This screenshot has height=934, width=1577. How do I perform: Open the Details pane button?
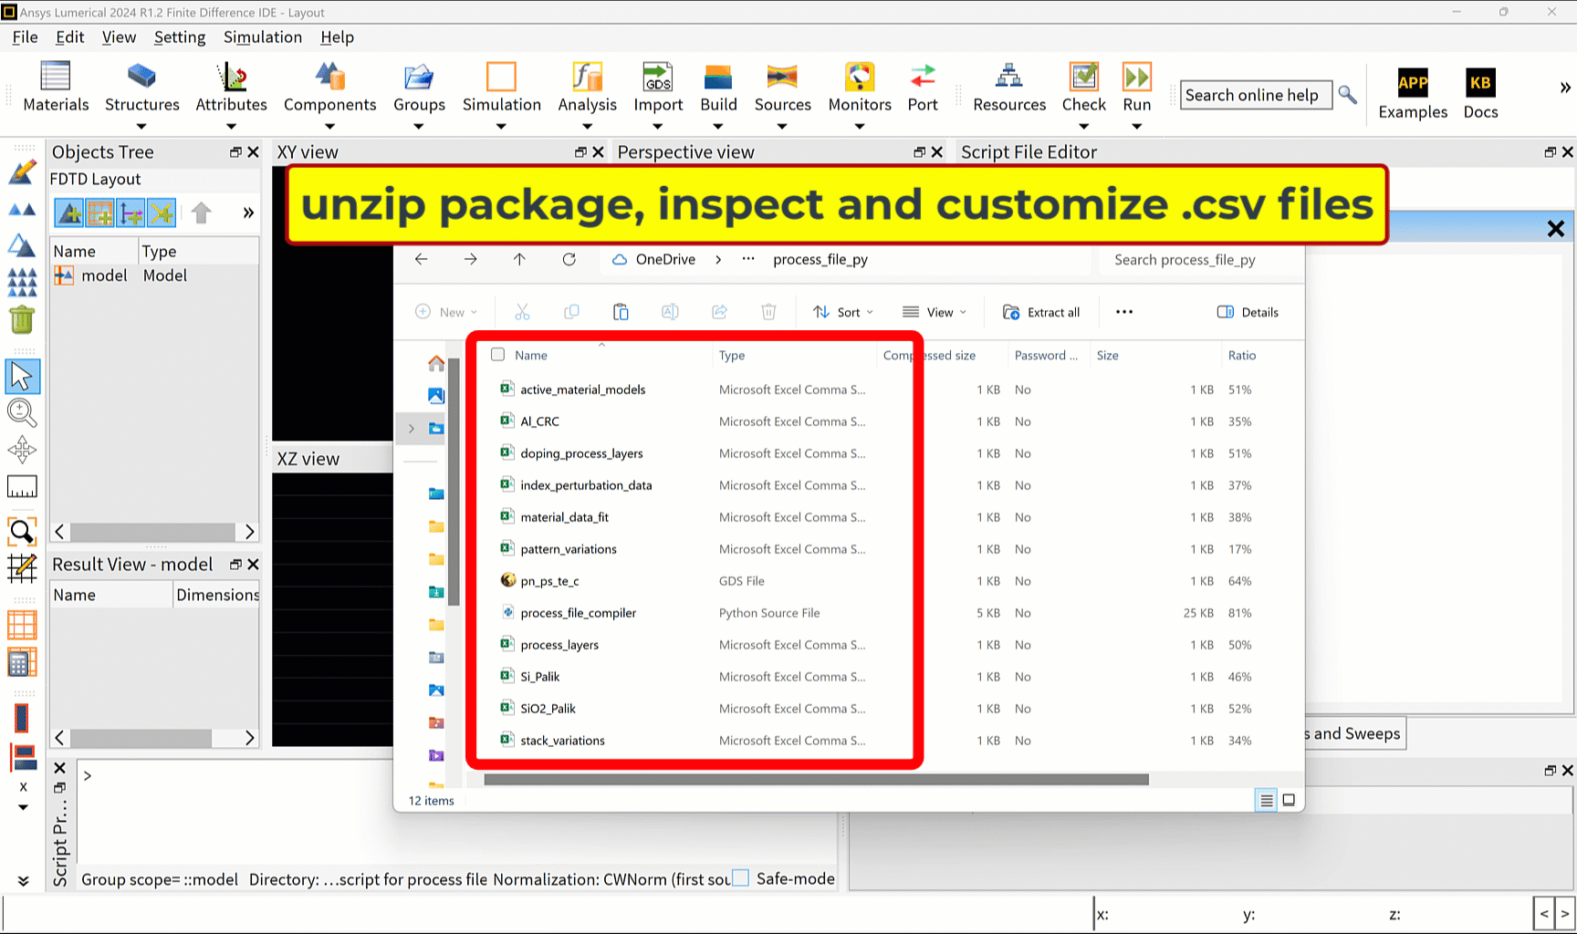1248,312
